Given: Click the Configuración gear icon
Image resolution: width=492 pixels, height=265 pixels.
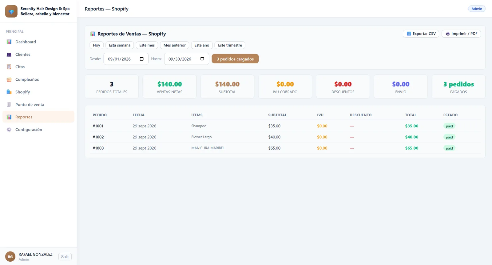Looking at the screenshot, I should (x=9, y=130).
